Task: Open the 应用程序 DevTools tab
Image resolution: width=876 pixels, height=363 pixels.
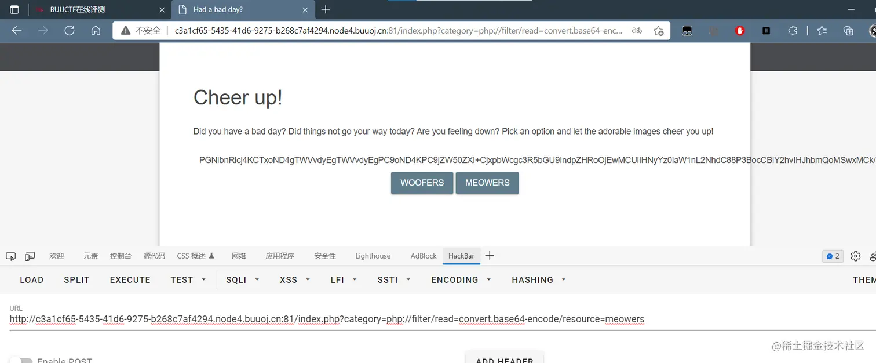Action: [x=280, y=256]
